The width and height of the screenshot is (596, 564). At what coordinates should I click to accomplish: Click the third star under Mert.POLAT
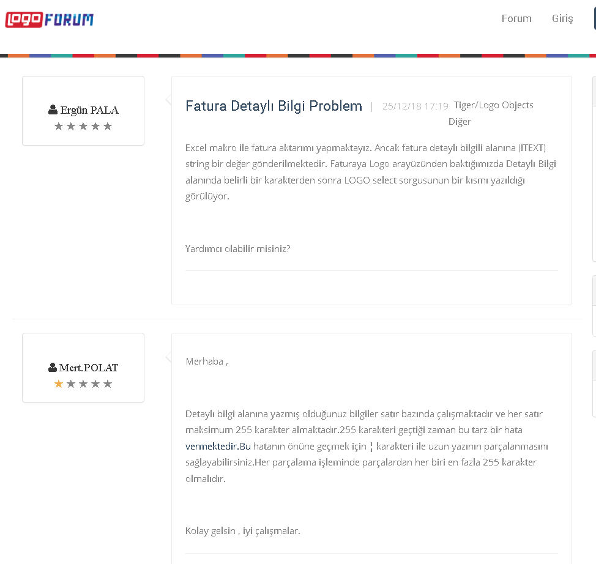83,384
